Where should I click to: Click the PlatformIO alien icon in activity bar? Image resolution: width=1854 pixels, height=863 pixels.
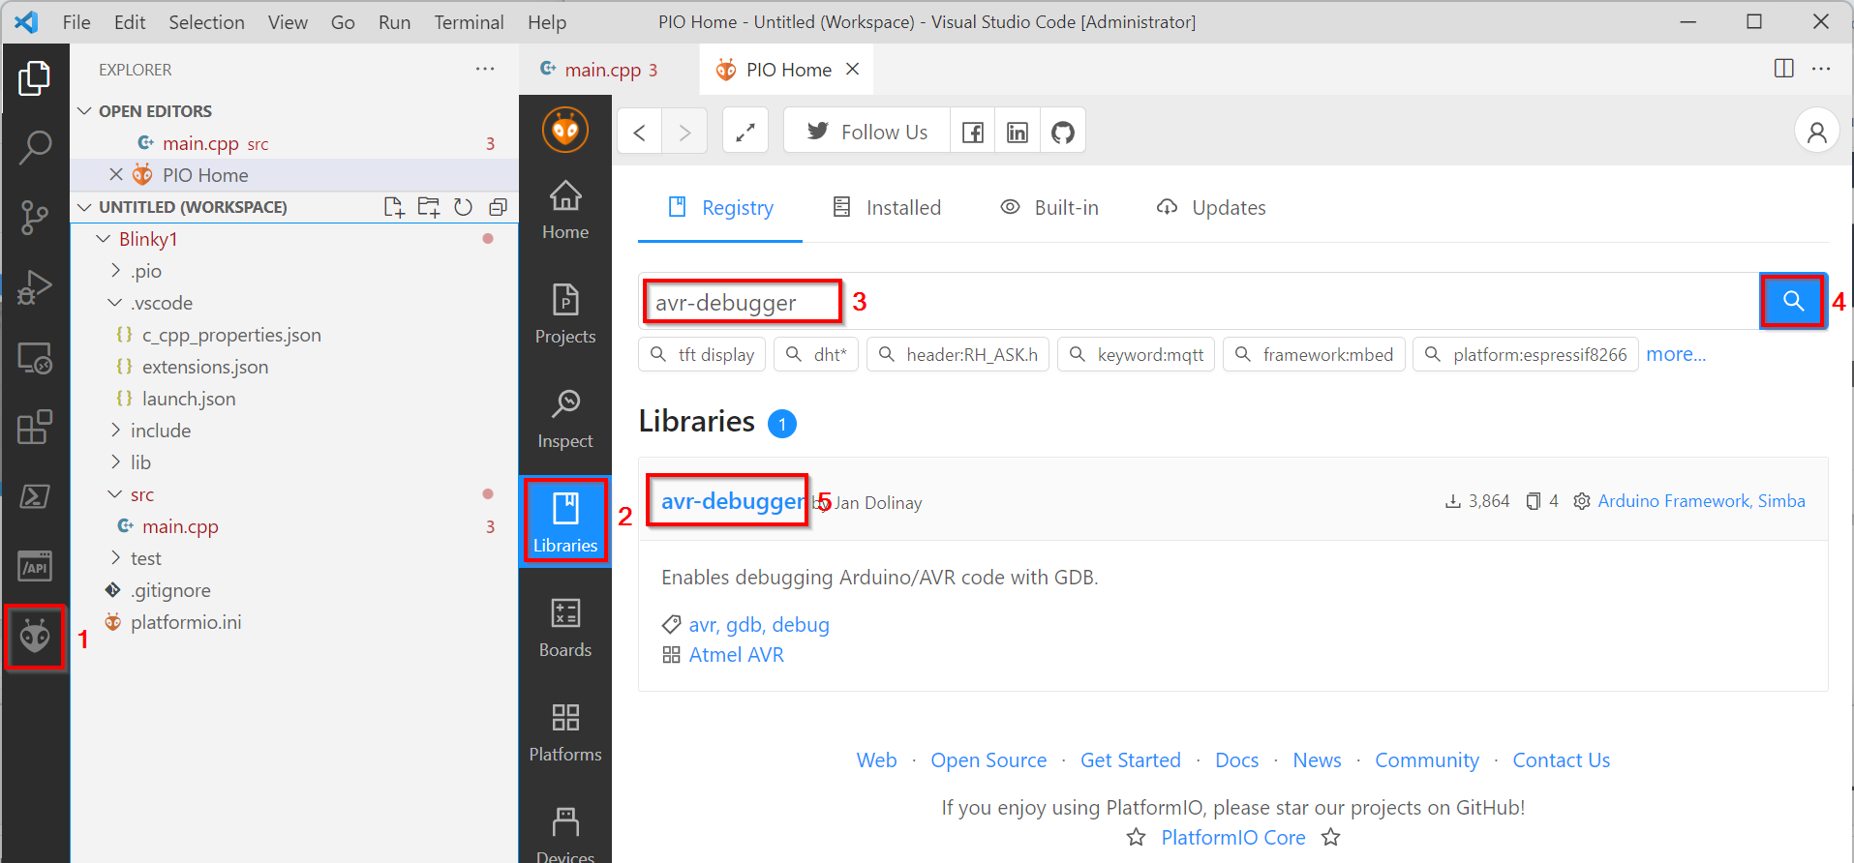pos(35,637)
